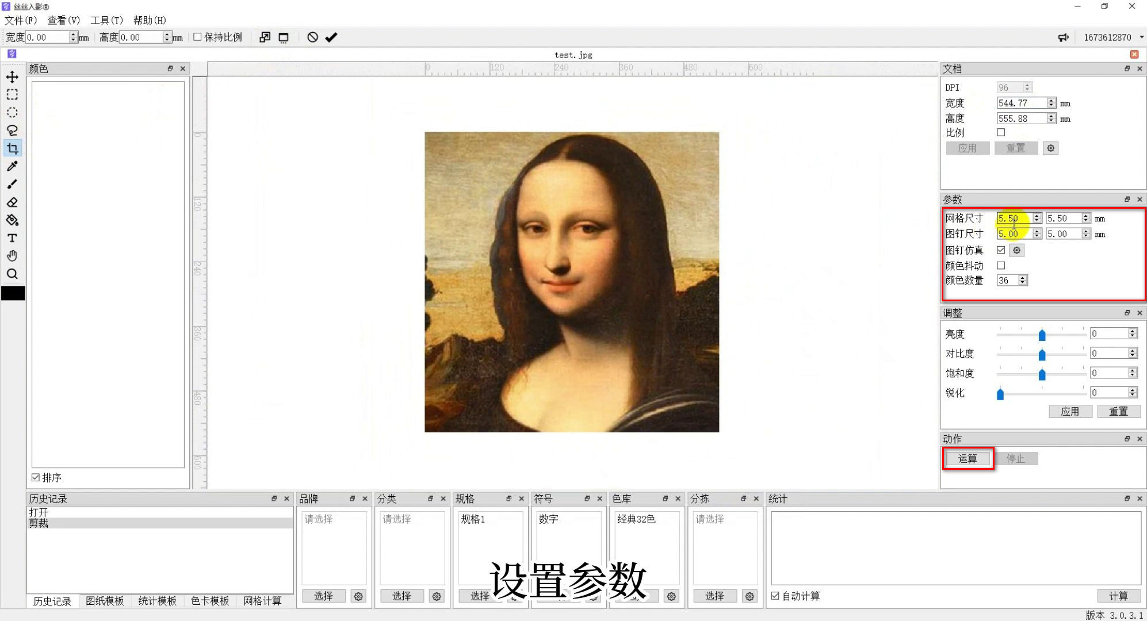
Task: Activate the Zoom magnifier tool
Action: [x=12, y=274]
